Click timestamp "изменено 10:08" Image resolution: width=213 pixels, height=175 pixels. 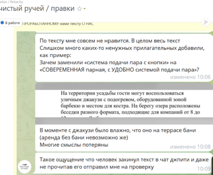pyautogui.click(x=190, y=147)
